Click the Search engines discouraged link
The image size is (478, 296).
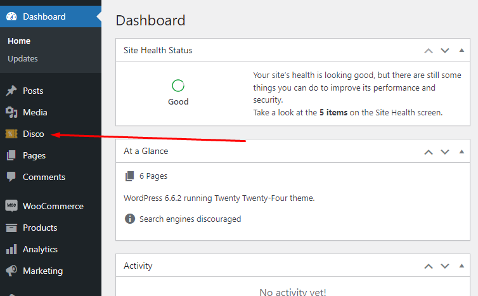(x=190, y=219)
